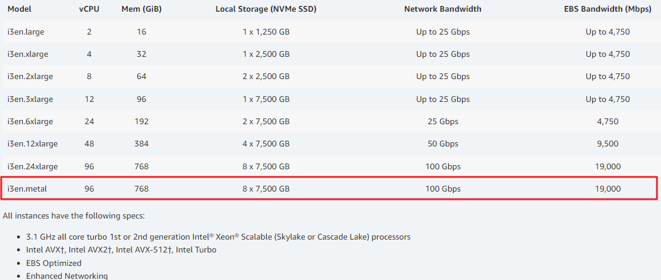Click the i3en.metal model cell
661x280 pixels.
click(x=27, y=189)
